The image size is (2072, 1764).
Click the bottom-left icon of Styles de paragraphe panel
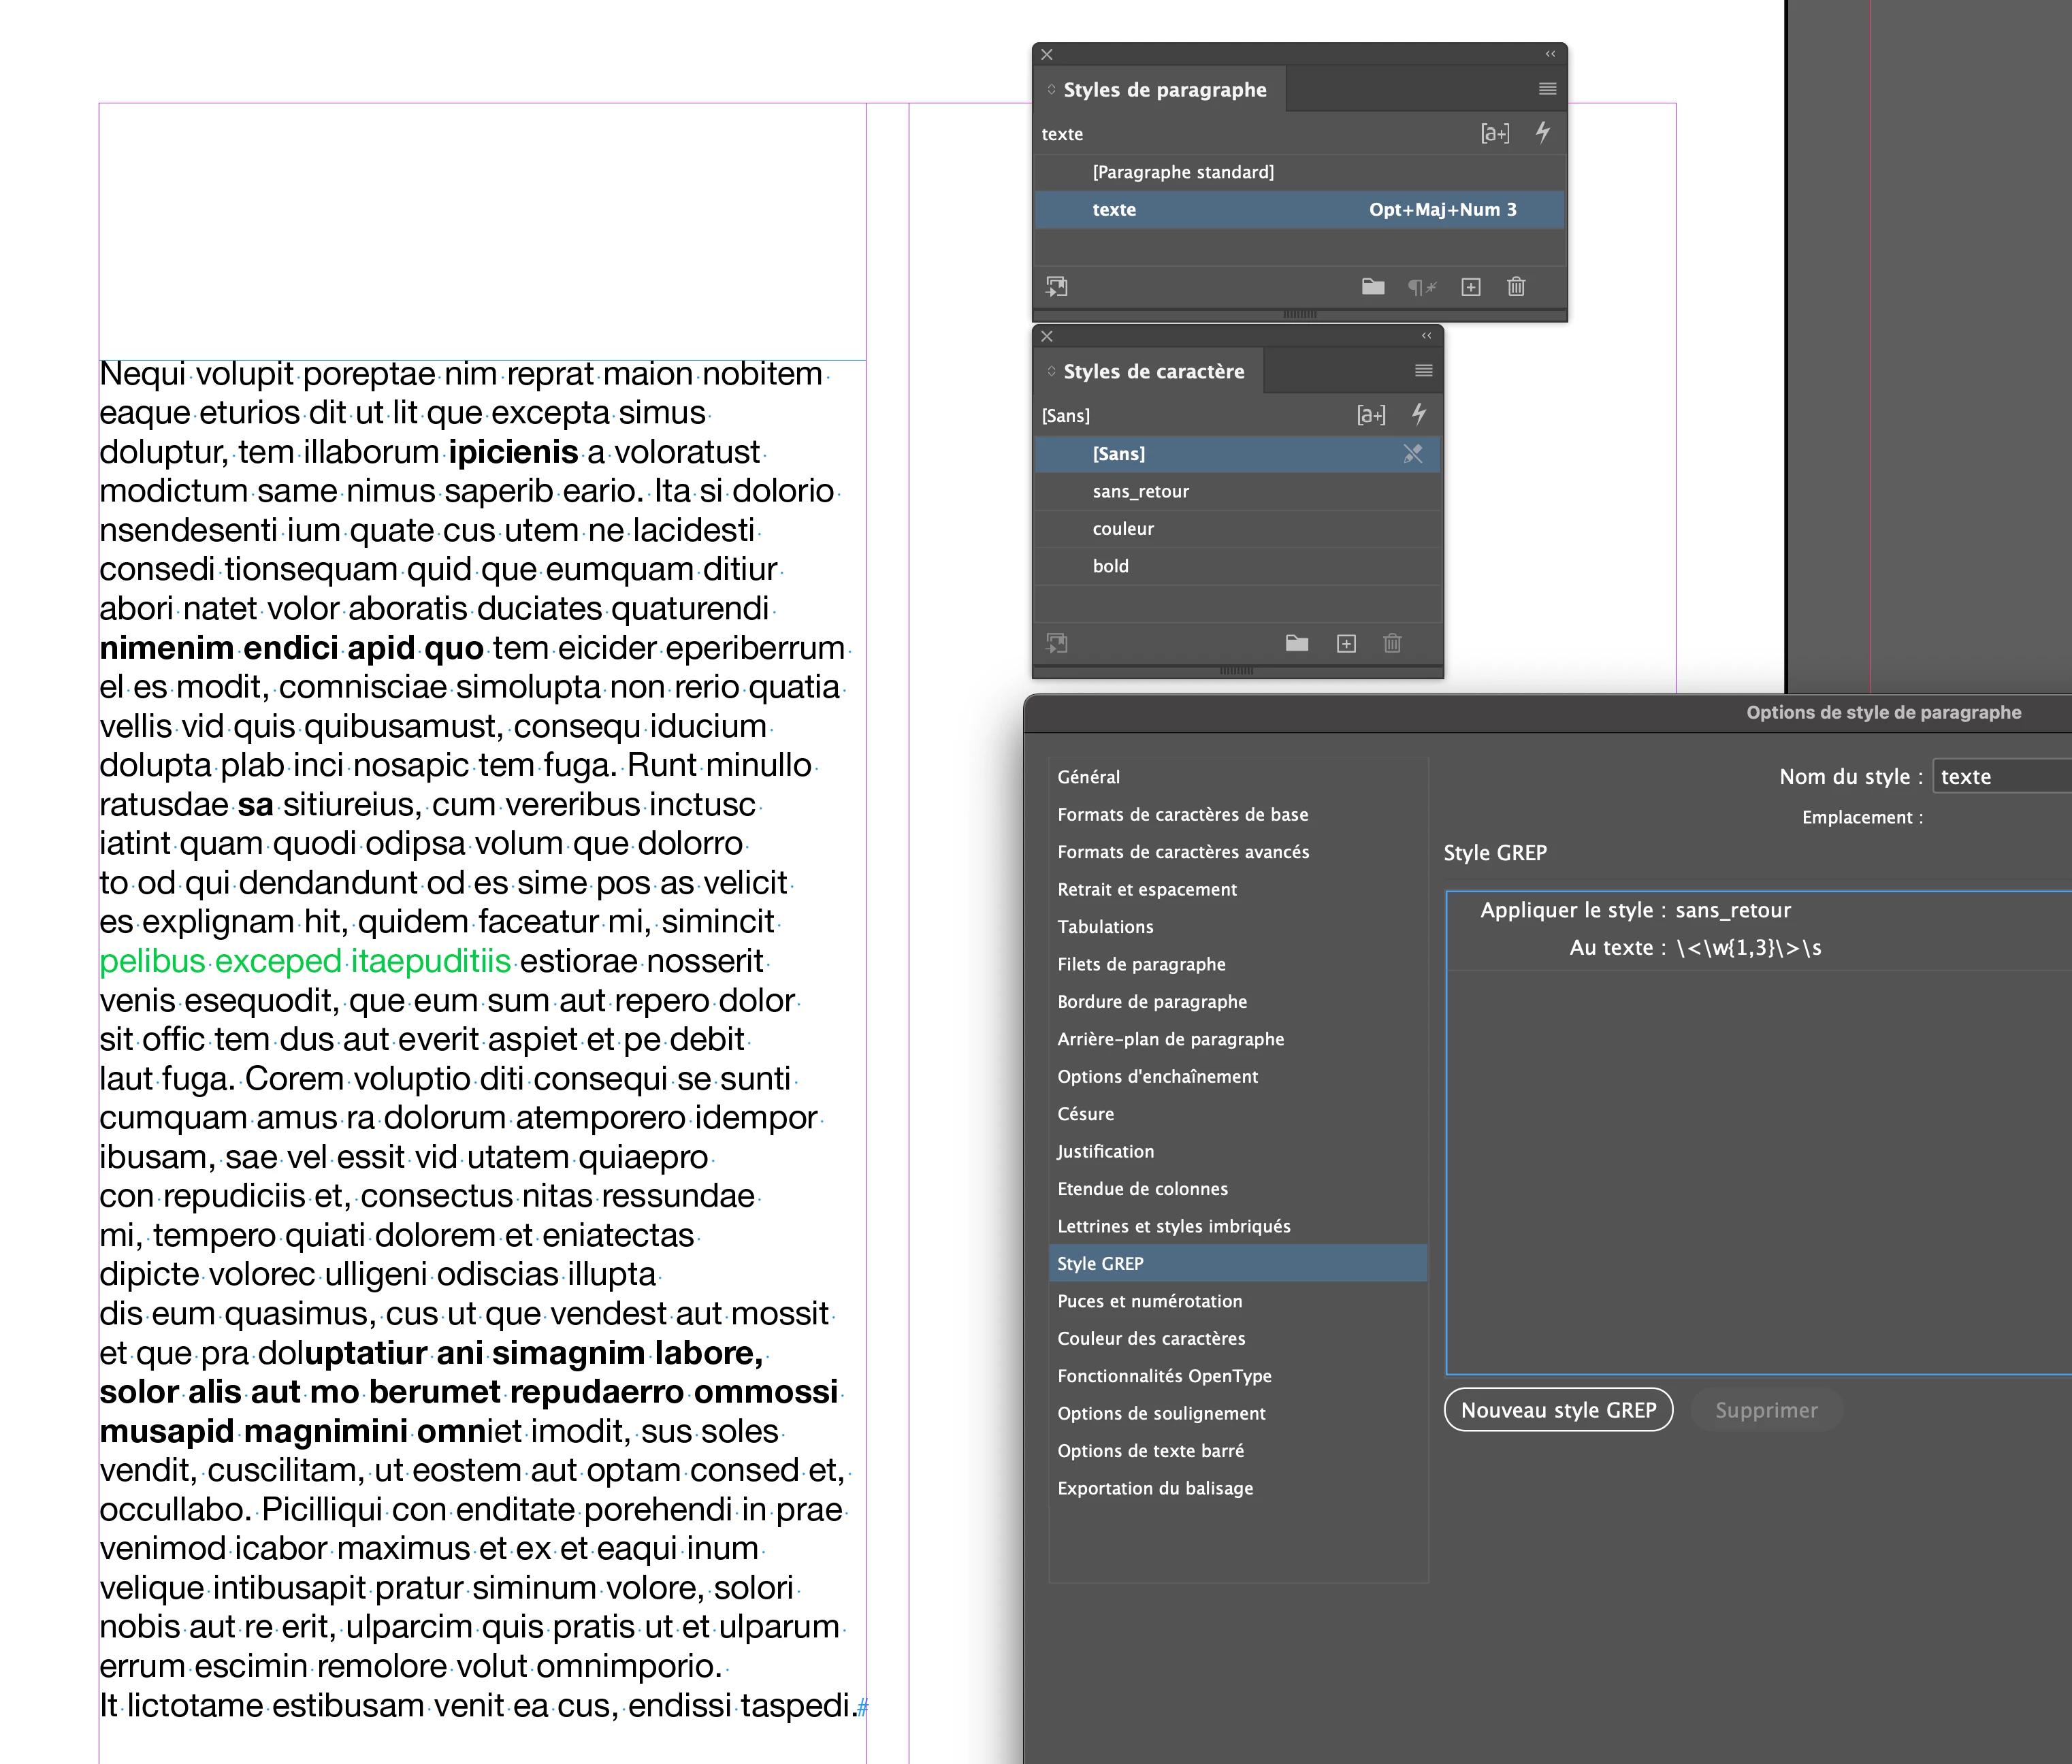tap(1057, 287)
